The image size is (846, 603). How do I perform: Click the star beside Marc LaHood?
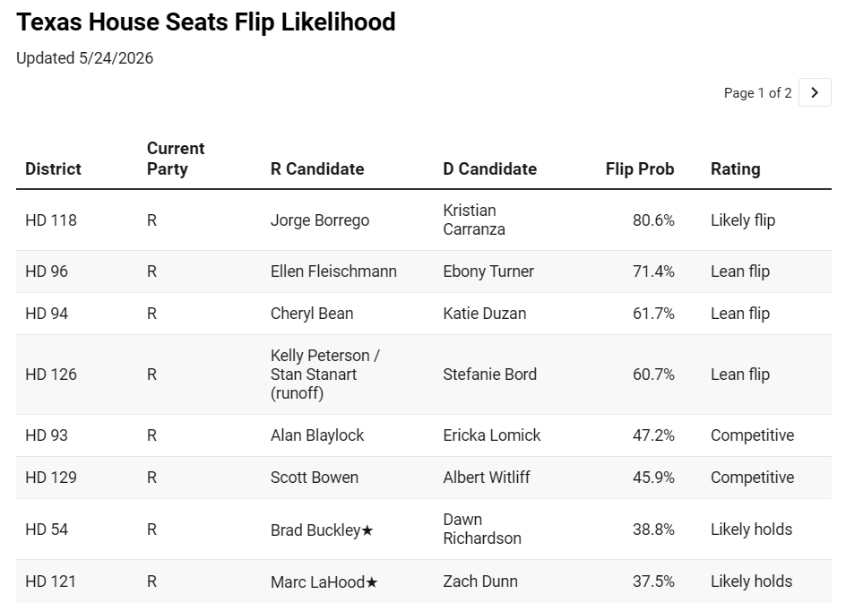point(371,582)
